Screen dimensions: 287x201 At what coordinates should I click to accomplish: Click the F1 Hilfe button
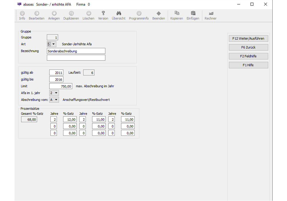point(248,65)
